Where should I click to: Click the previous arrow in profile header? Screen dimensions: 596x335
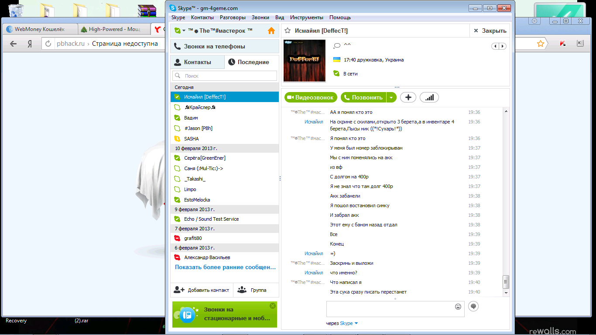[495, 46]
